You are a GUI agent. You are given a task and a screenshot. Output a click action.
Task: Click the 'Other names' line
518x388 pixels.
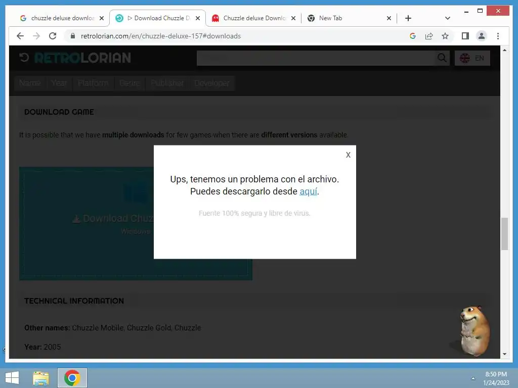coord(113,327)
